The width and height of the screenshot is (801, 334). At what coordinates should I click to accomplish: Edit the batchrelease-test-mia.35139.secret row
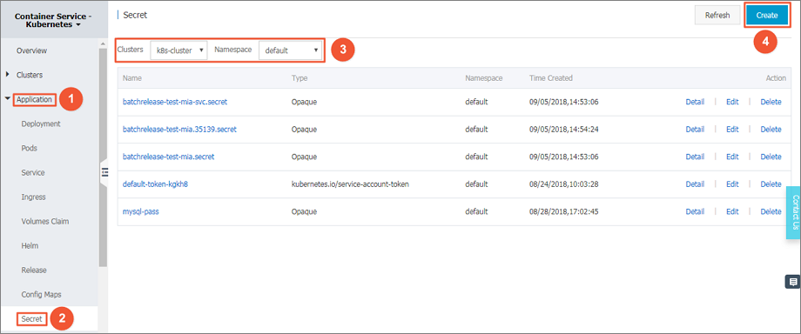(732, 130)
